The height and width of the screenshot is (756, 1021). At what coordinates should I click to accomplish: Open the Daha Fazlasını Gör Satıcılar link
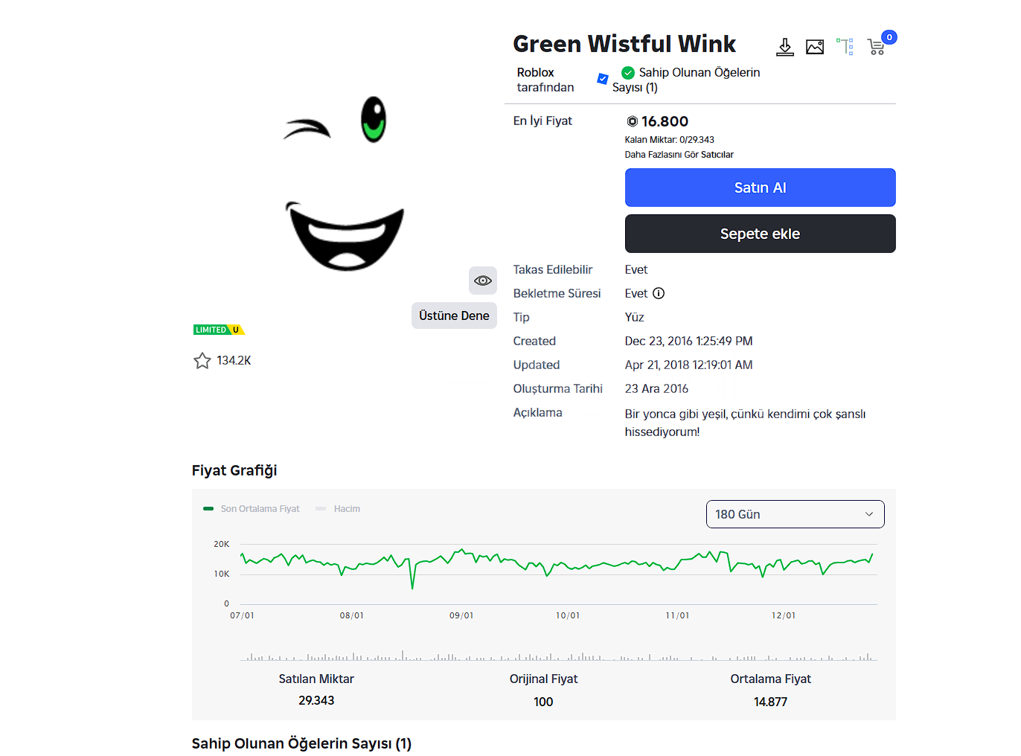[679, 155]
